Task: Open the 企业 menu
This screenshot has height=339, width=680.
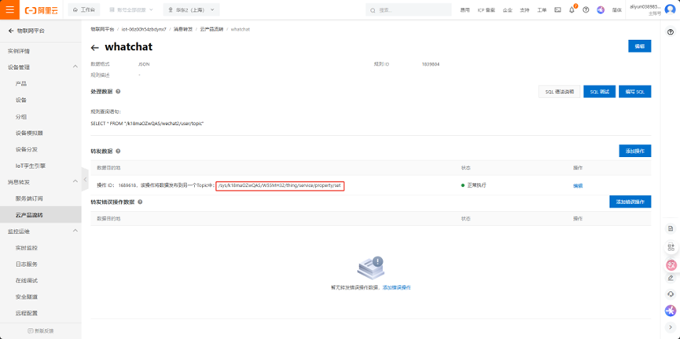Action: pyautogui.click(x=507, y=10)
